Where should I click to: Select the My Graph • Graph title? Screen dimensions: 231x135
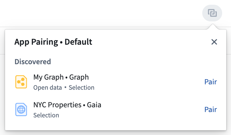pos(61,77)
